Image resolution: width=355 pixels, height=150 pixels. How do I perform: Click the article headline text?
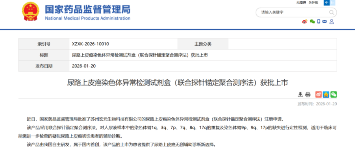[x=177, y=83]
